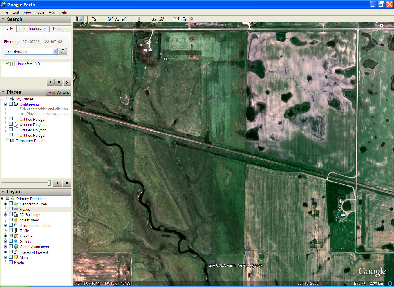
Task: Click the north indicator on compass
Action: click(382, 26)
